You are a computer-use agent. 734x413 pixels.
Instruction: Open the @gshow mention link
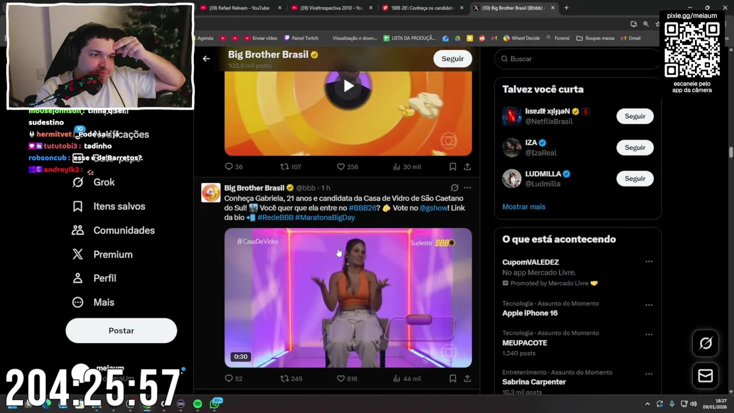(434, 208)
